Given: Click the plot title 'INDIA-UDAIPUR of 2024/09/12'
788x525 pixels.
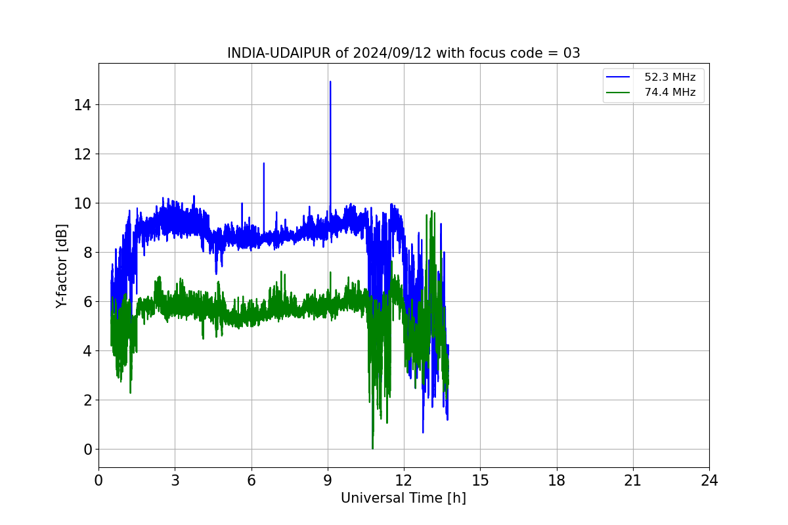Looking at the screenshot, I should pos(403,53).
